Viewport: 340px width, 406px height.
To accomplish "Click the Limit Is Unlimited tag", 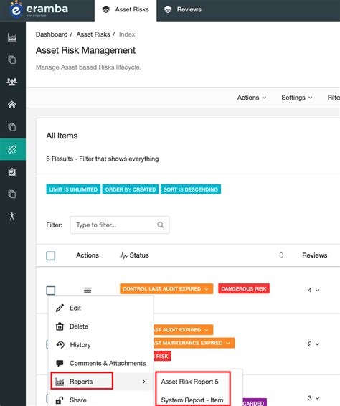I will [73, 189].
